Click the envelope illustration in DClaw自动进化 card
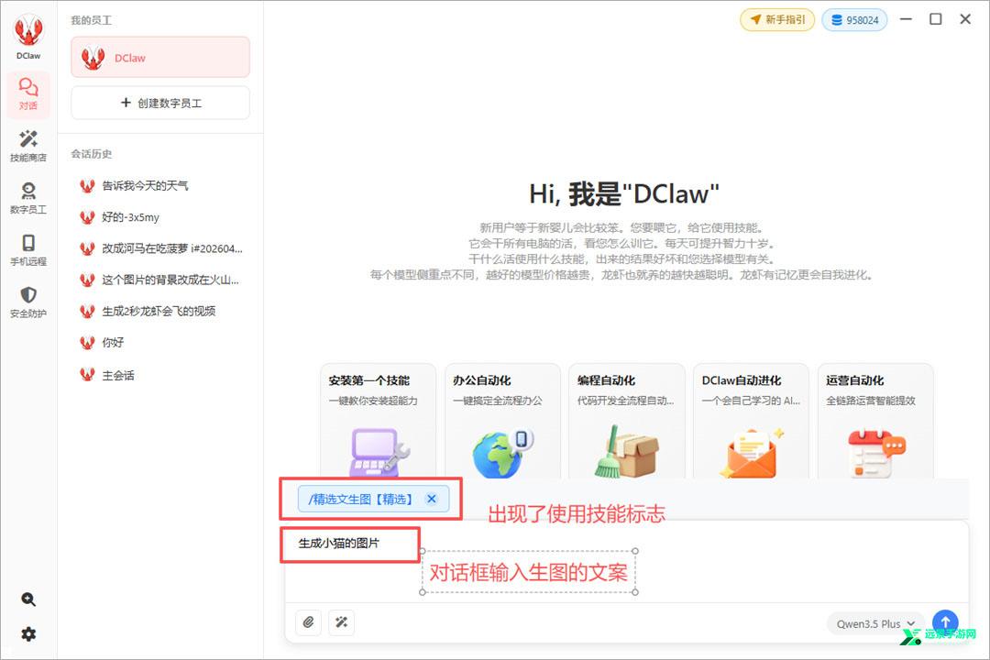Screen dimensions: 990x660 point(752,453)
